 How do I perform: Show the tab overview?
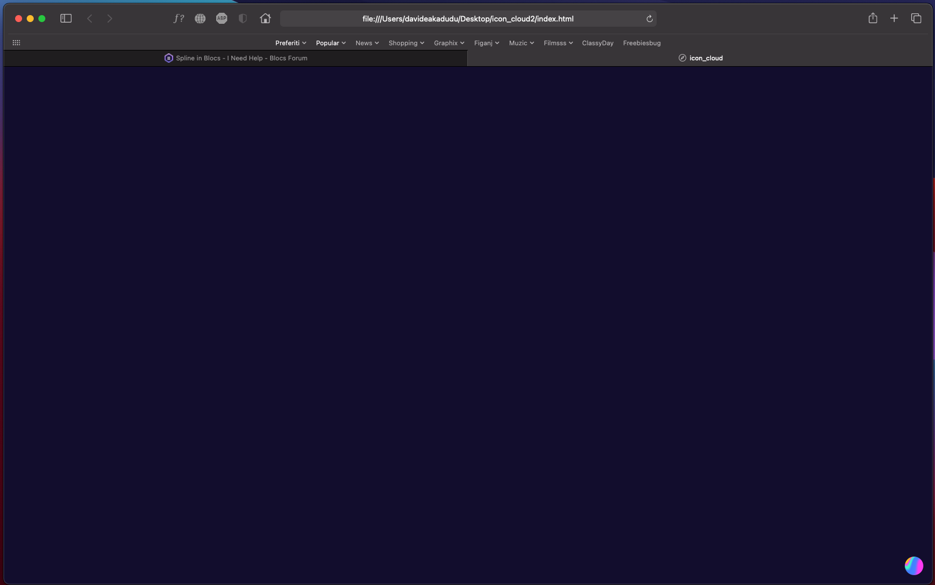916,19
